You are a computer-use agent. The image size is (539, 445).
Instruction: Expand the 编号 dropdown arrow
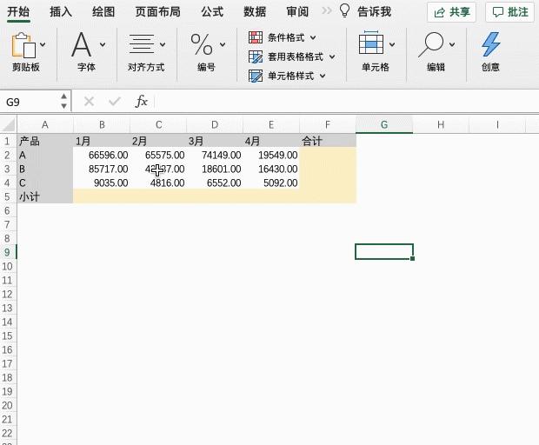pyautogui.click(x=223, y=44)
